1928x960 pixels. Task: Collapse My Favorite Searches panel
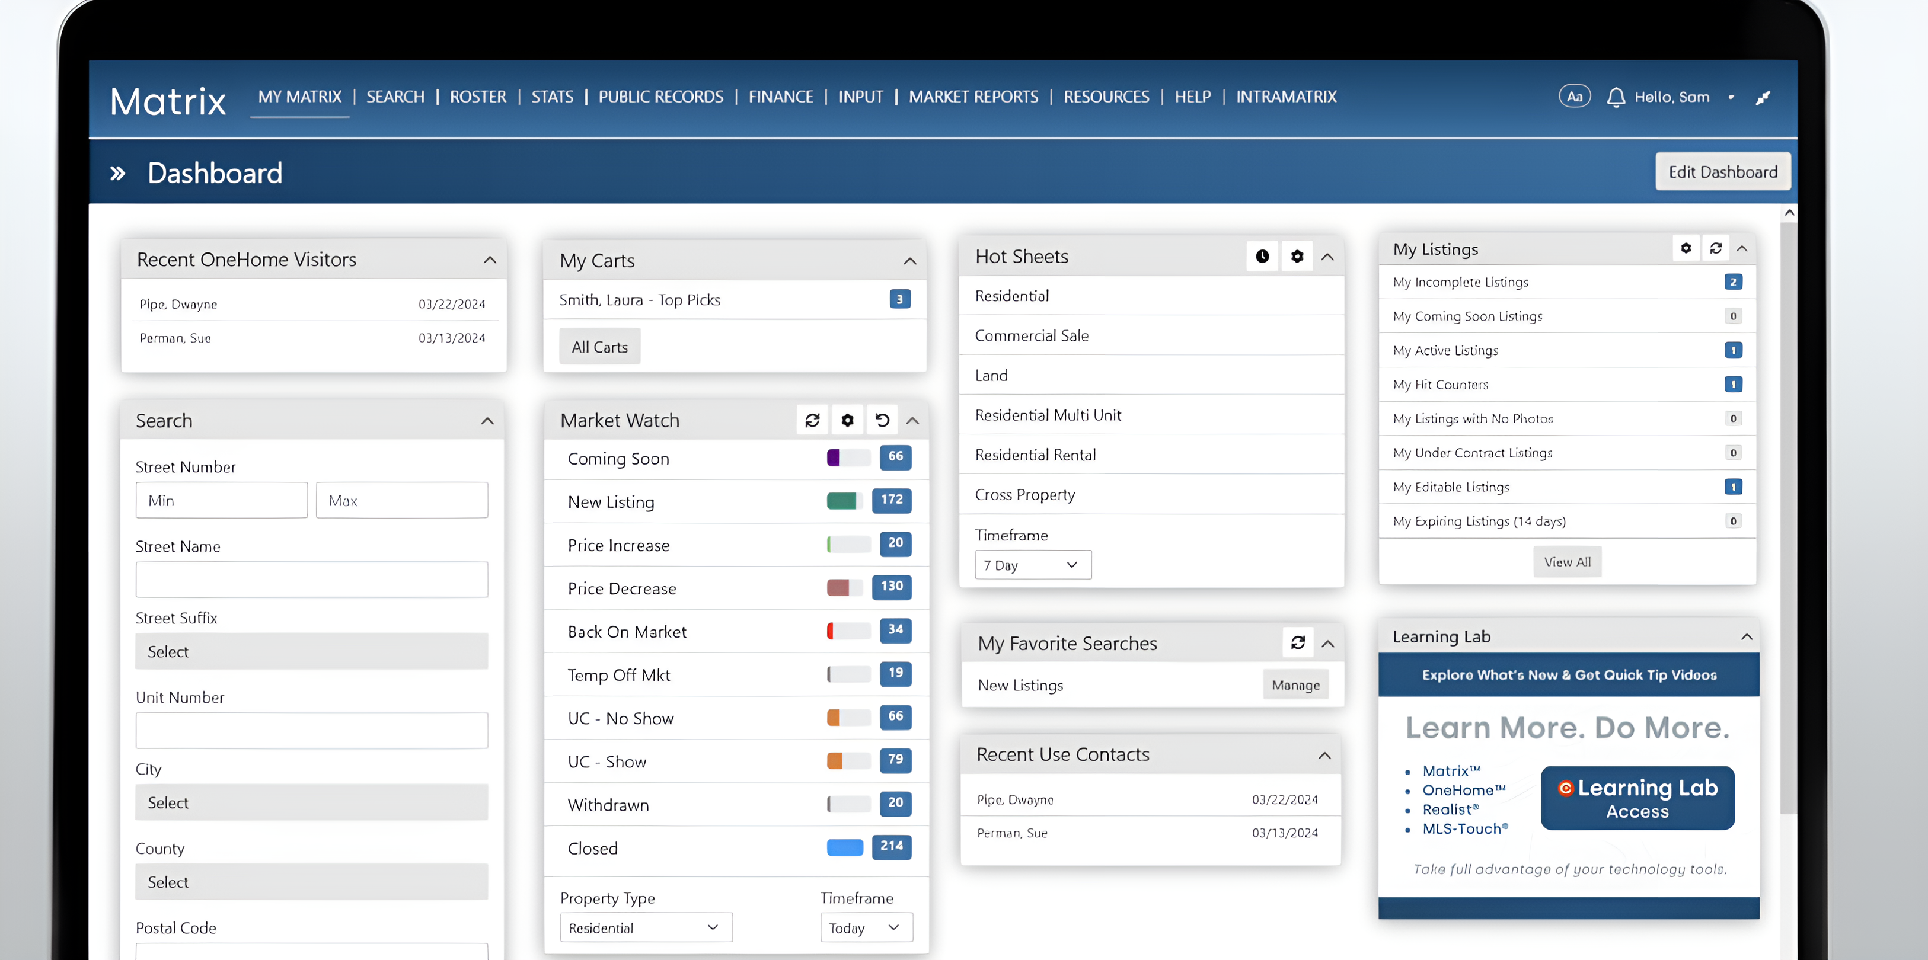1328,644
